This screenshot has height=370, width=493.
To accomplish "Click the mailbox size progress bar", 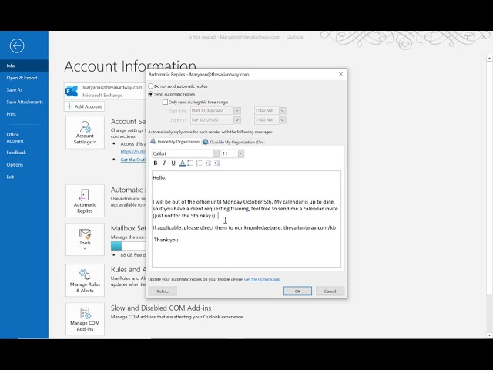I will (x=128, y=246).
